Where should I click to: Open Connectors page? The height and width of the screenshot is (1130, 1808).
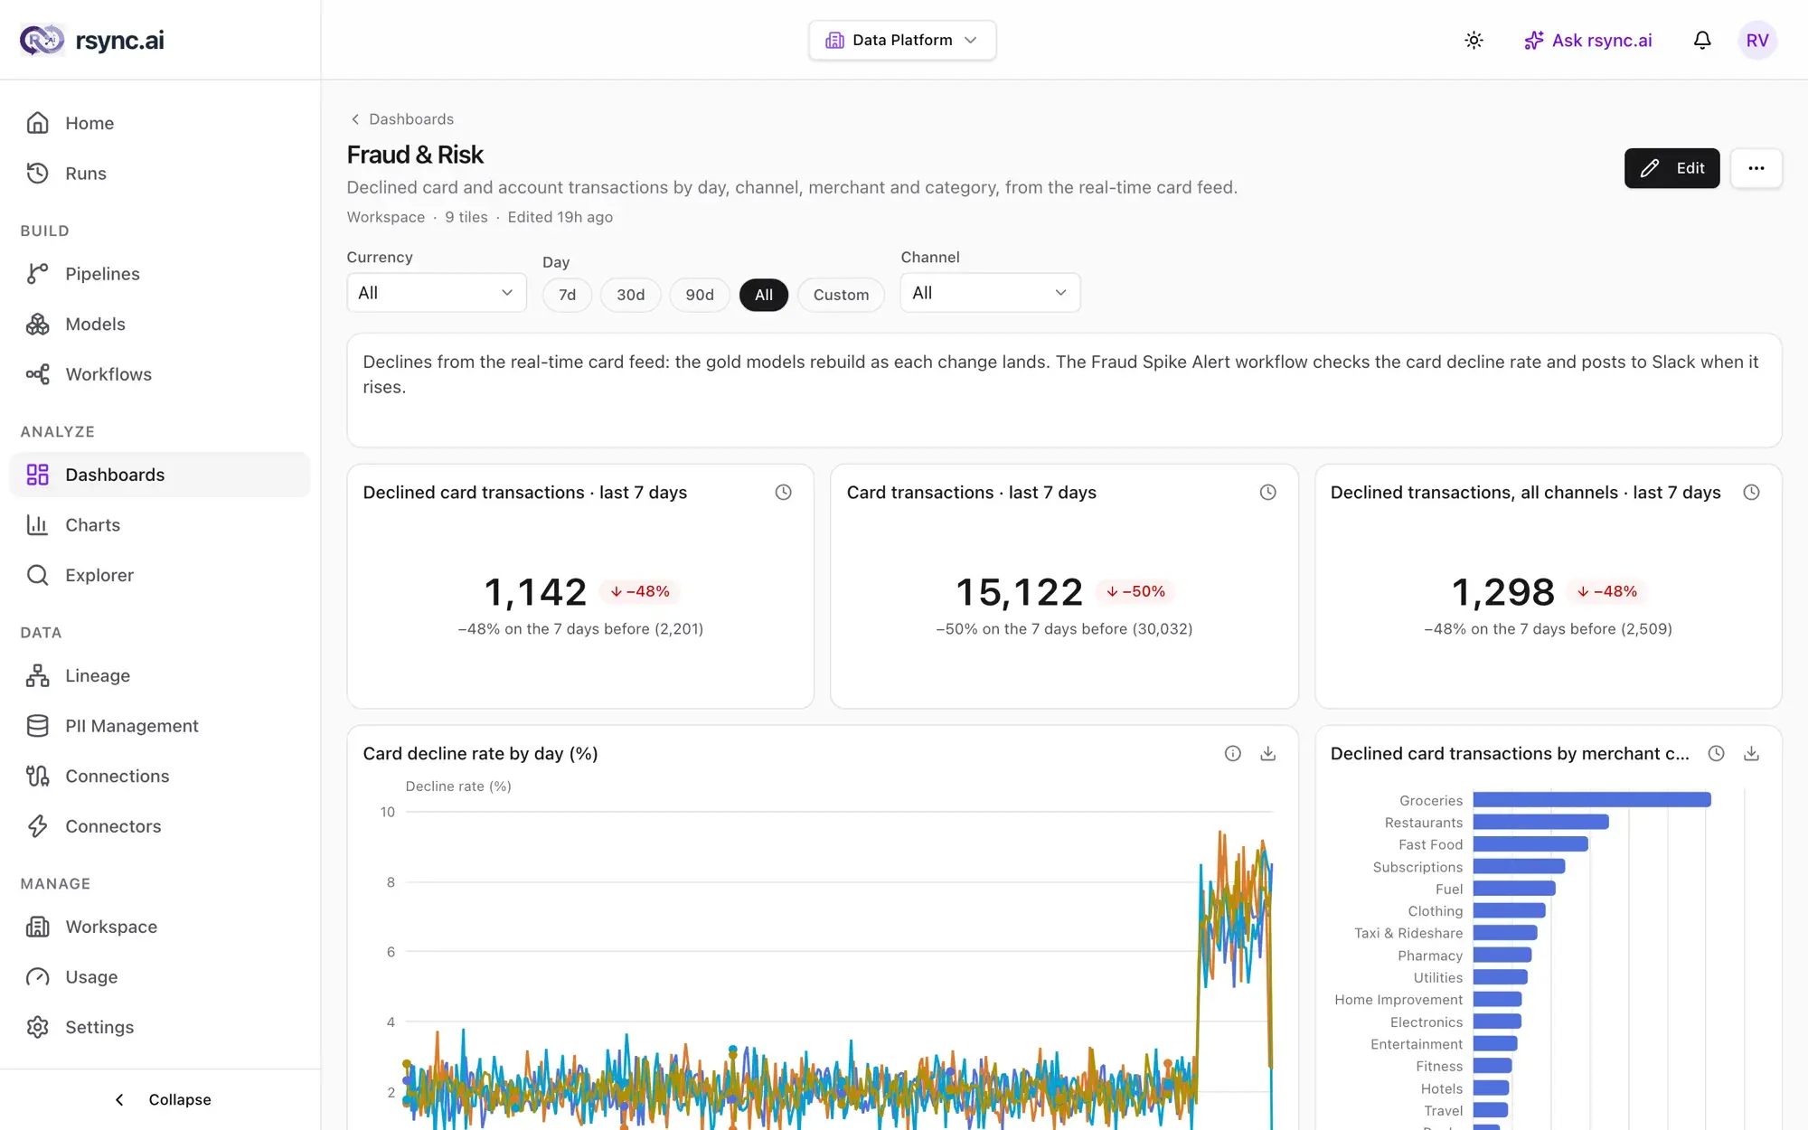point(160,826)
